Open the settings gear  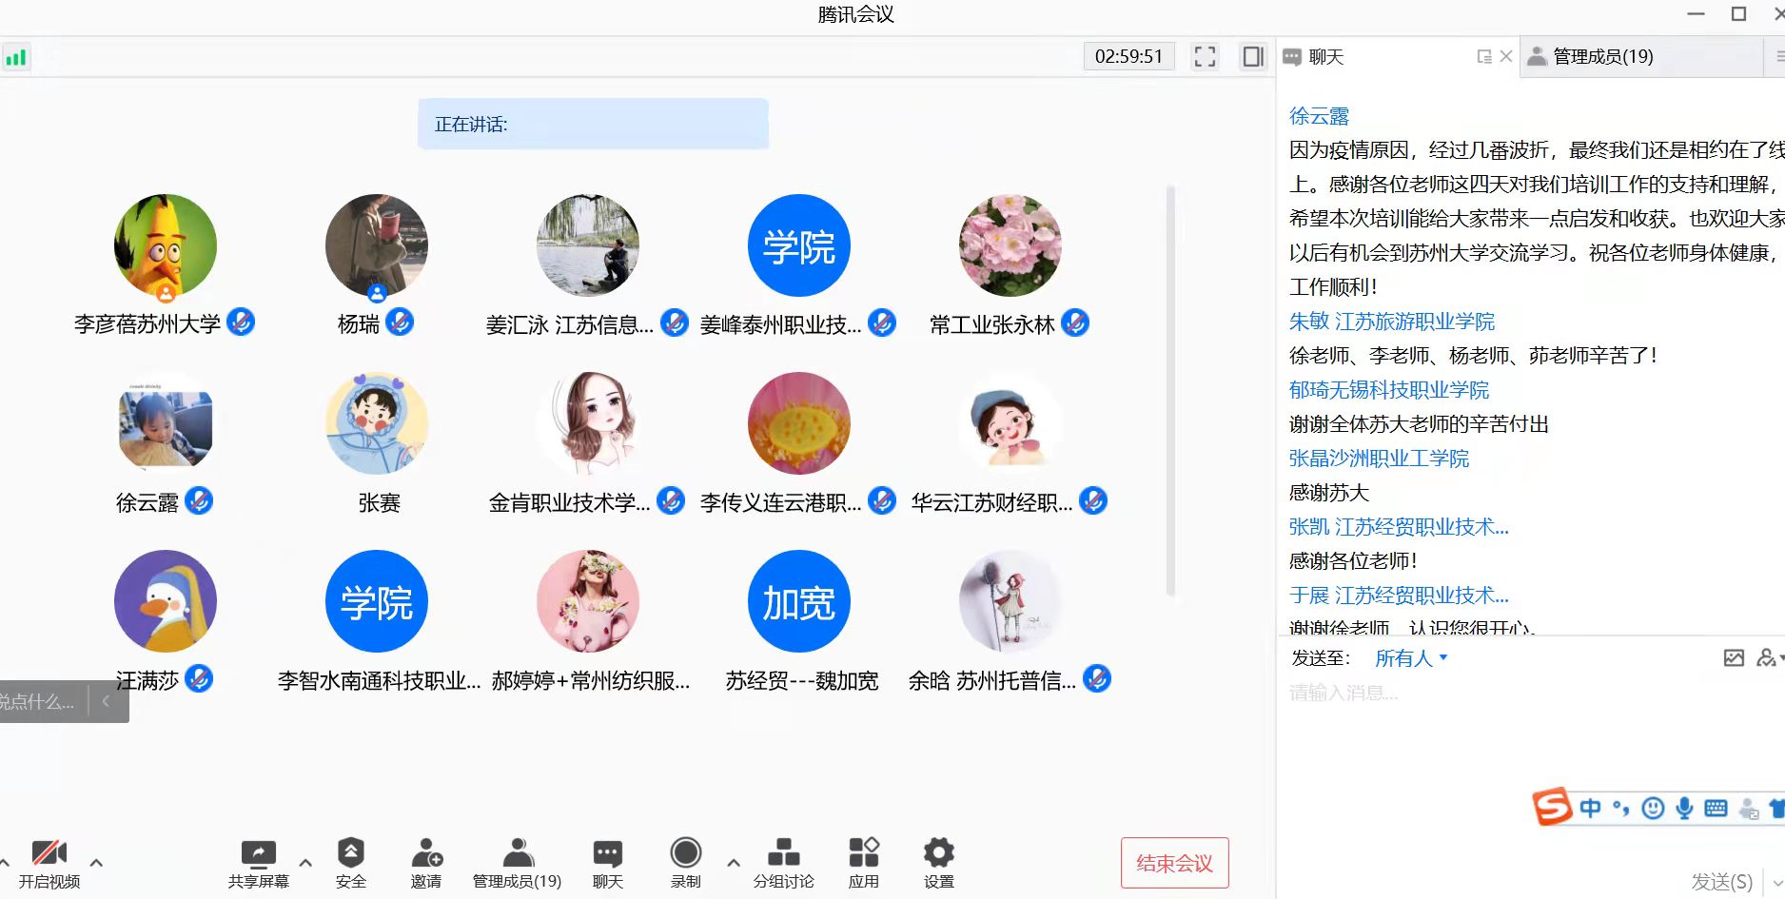pyautogui.click(x=938, y=853)
